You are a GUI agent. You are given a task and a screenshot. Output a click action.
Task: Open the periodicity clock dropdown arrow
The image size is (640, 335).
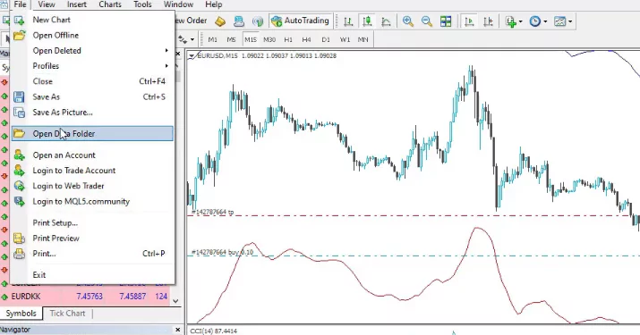coord(545,21)
